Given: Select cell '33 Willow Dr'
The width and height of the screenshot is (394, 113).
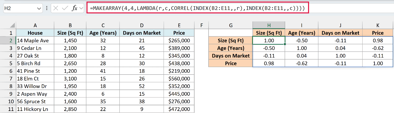Looking at the screenshot, I should coord(35,86).
